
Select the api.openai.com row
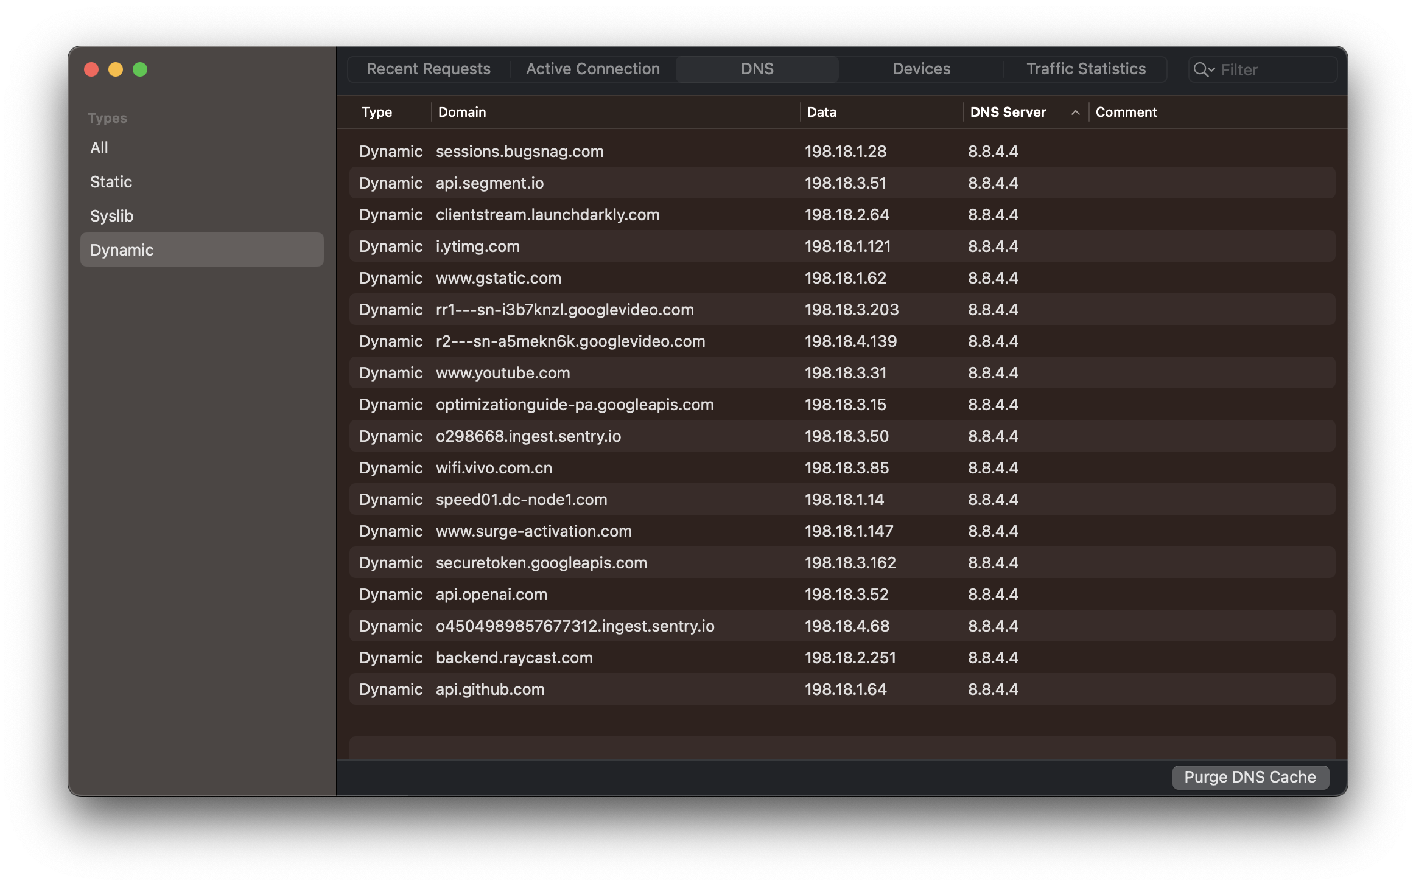[x=491, y=595]
